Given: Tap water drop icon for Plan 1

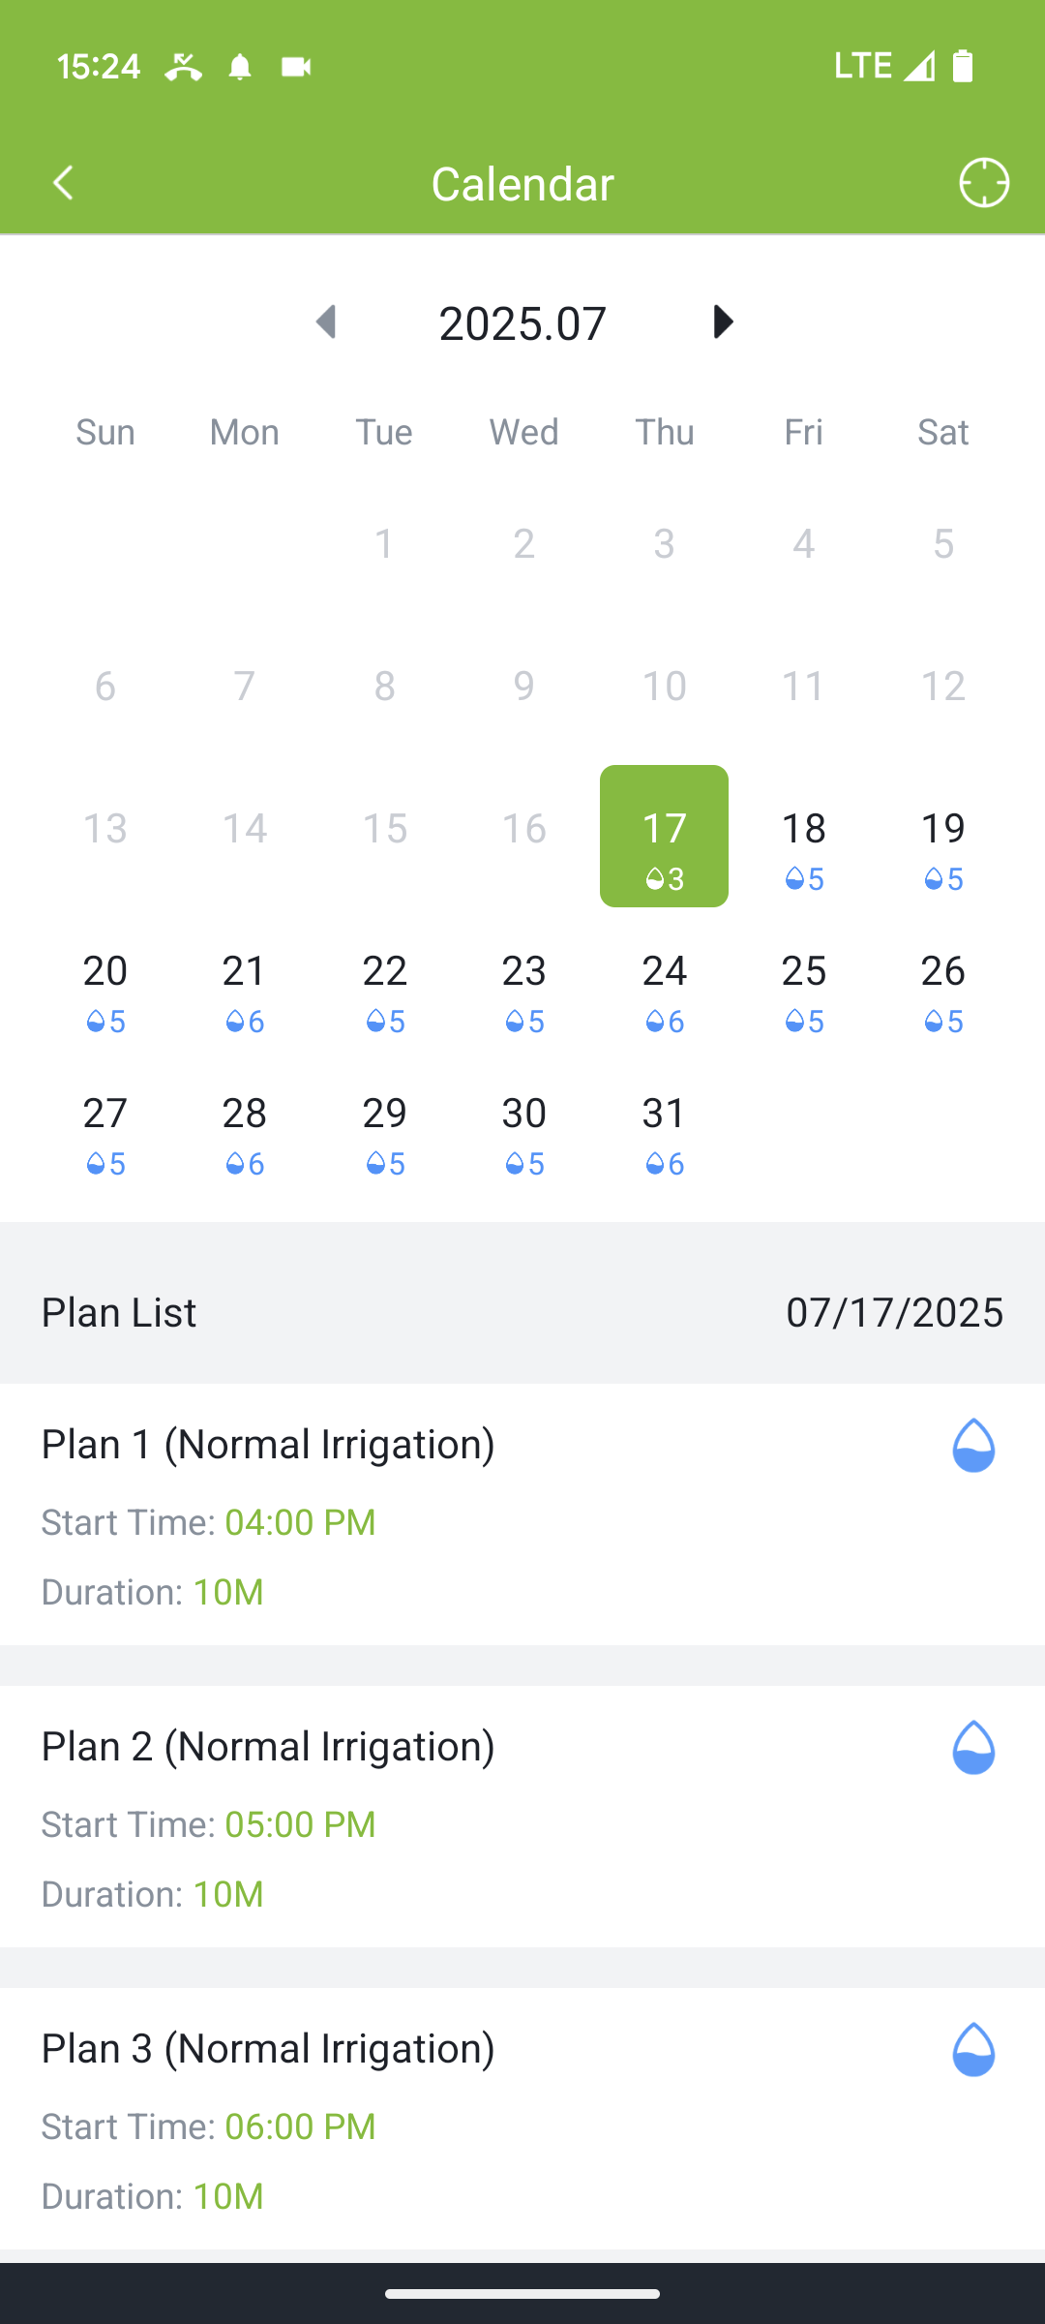Looking at the screenshot, I should click(x=973, y=1445).
